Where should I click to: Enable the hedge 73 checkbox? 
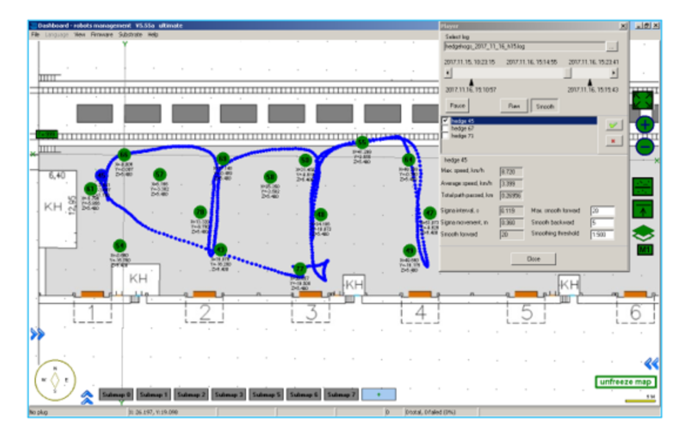coord(446,136)
